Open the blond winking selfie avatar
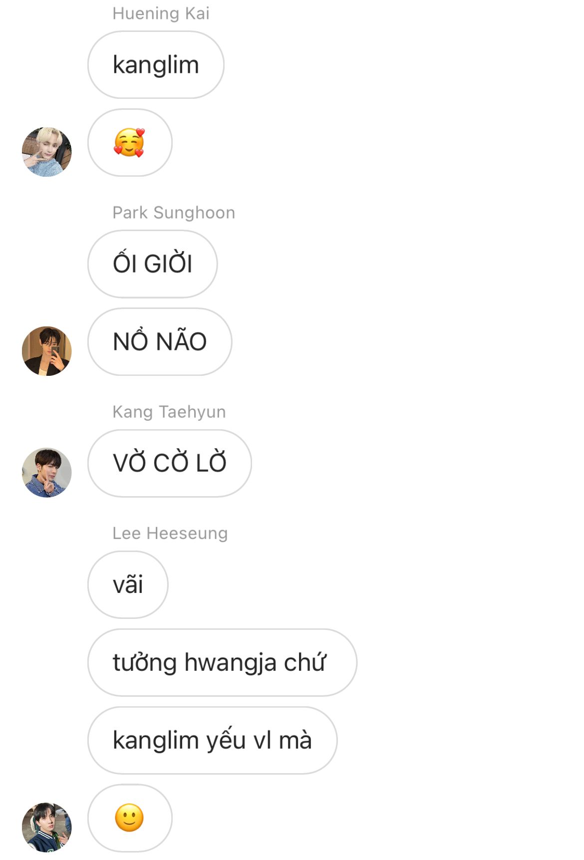584x860 pixels. click(47, 152)
